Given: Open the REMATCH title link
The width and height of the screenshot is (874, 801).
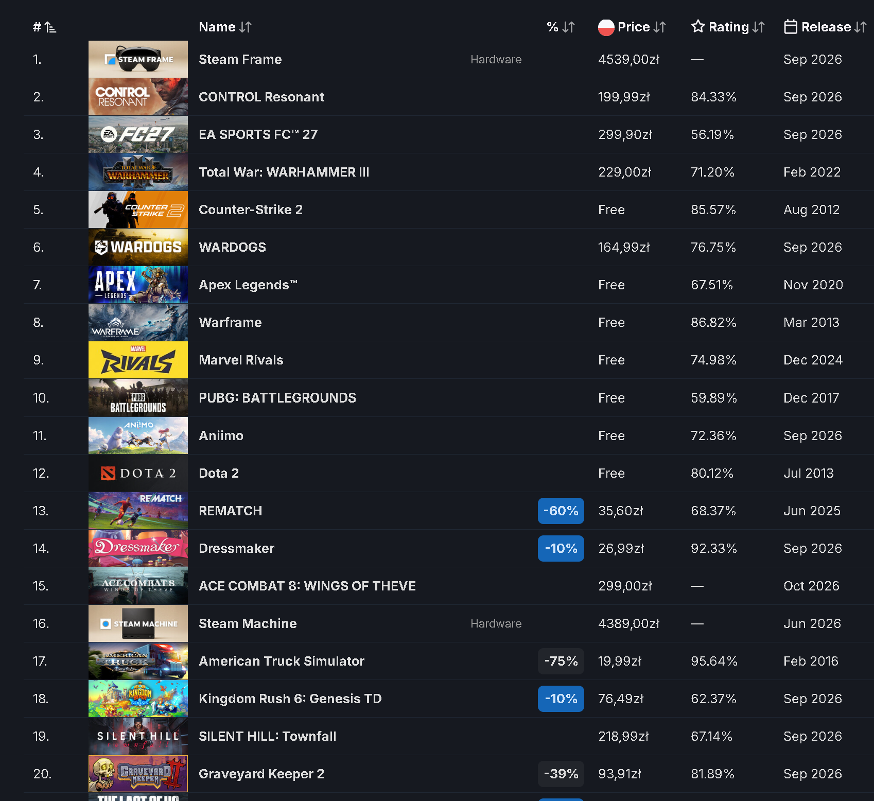Looking at the screenshot, I should coord(231,511).
